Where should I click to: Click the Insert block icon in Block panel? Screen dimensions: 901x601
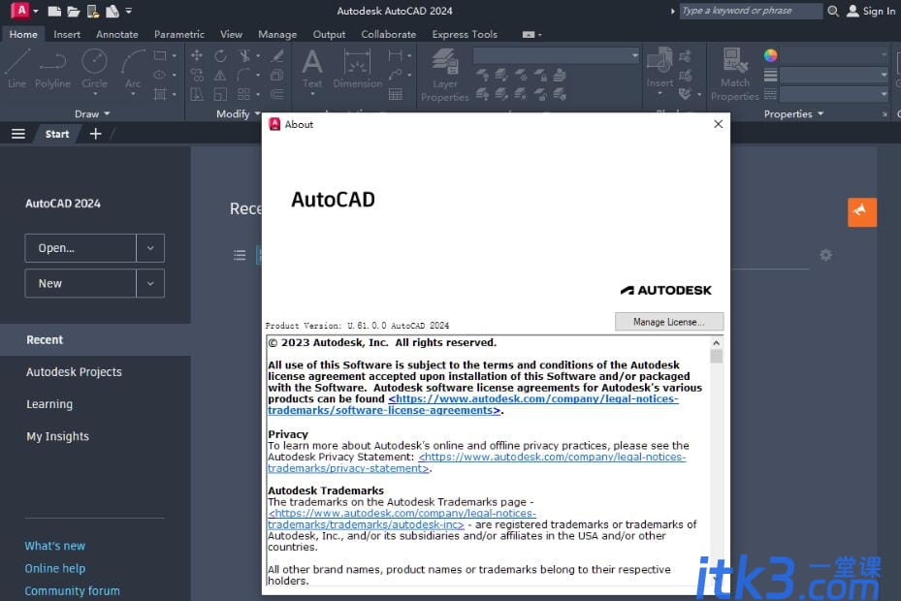pos(660,69)
